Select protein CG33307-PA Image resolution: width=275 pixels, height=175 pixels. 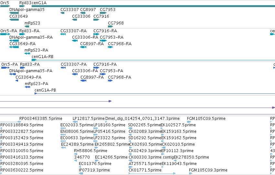(63, 68)
